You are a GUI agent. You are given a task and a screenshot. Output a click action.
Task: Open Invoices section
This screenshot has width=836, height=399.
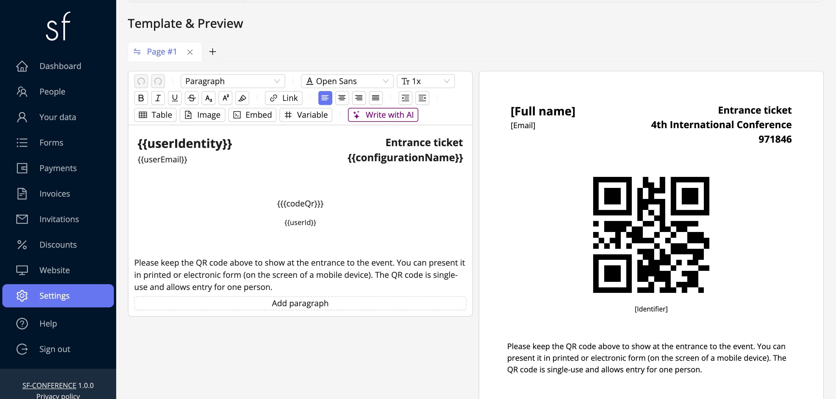(x=58, y=194)
